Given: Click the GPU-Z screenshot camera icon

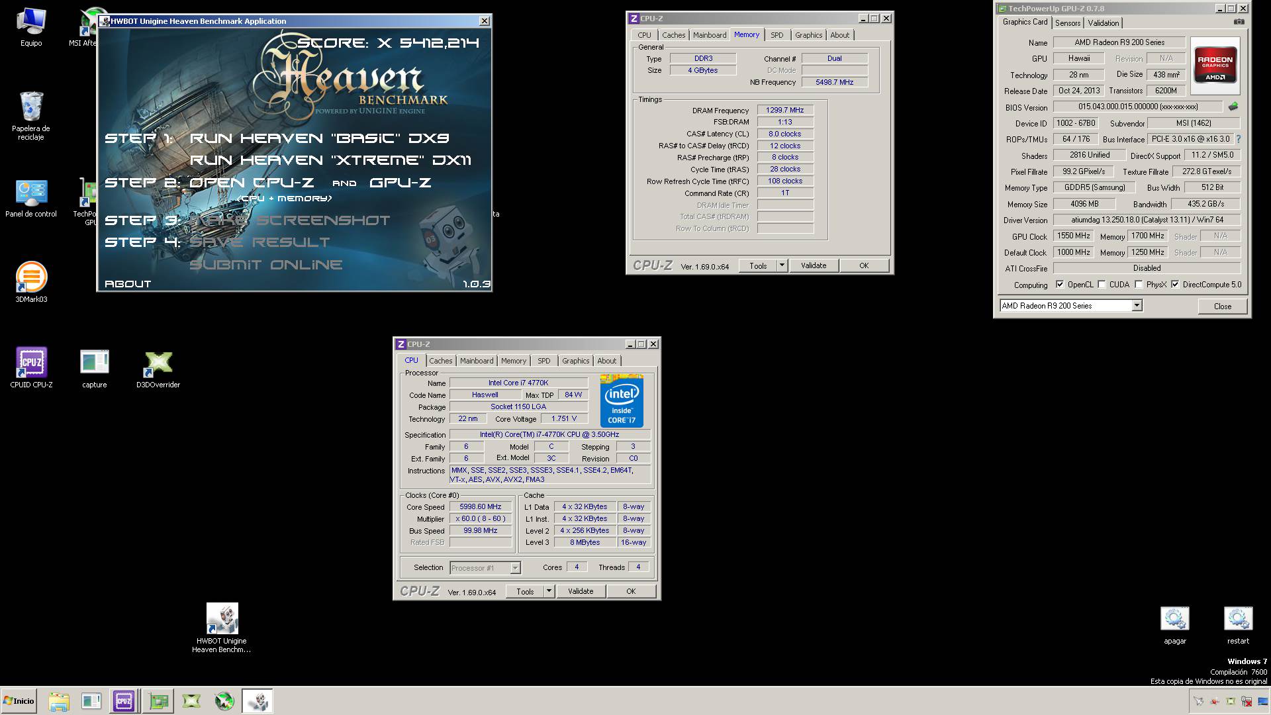Looking at the screenshot, I should (x=1239, y=22).
